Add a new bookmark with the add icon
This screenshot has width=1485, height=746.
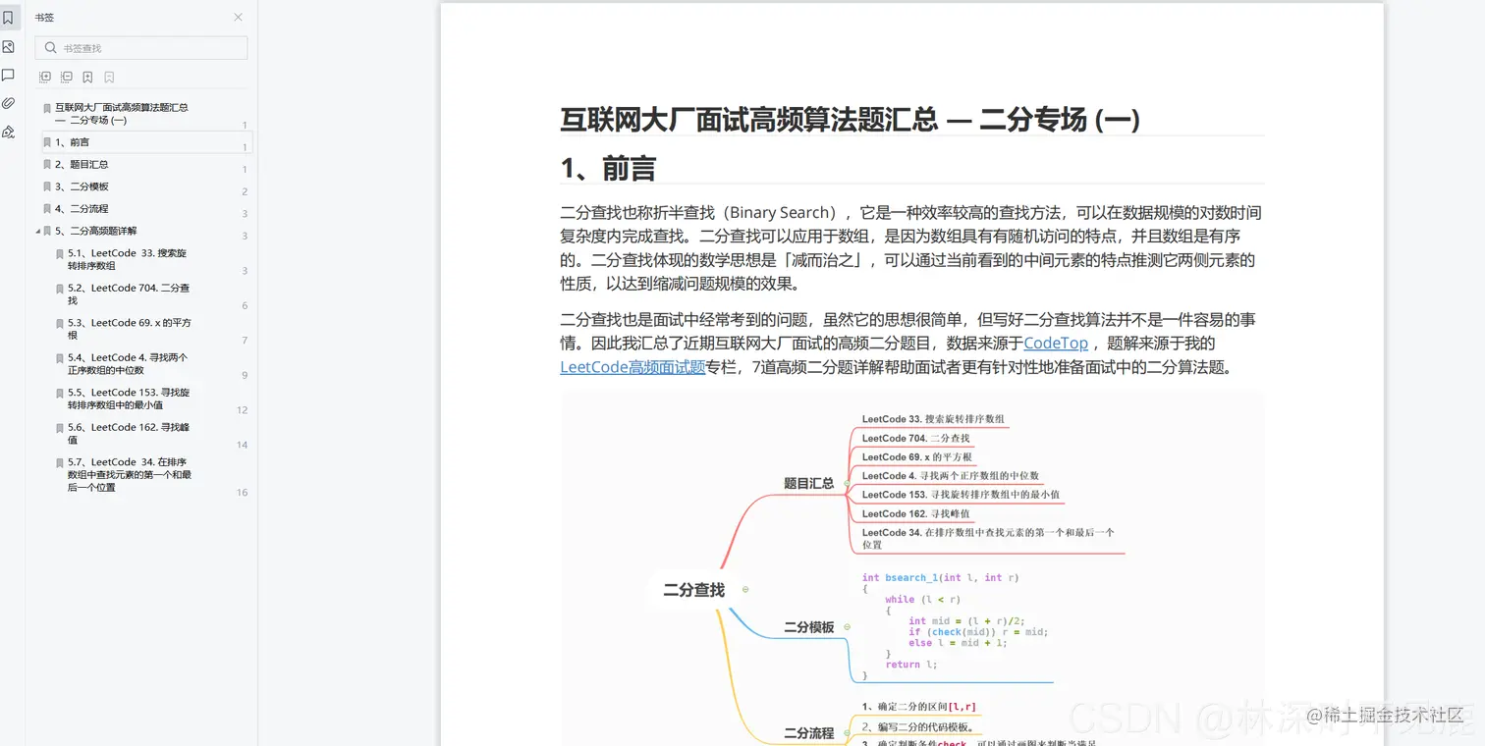point(87,76)
